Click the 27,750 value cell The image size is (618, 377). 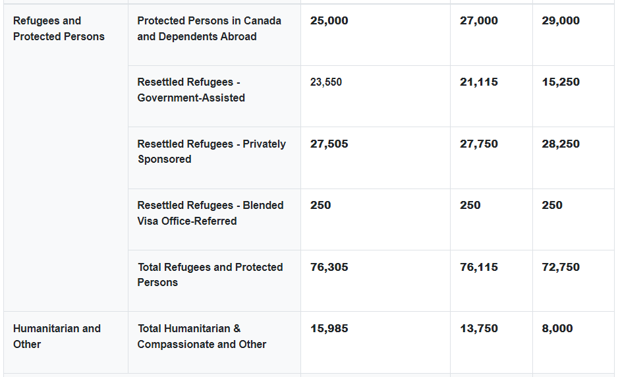point(478,144)
